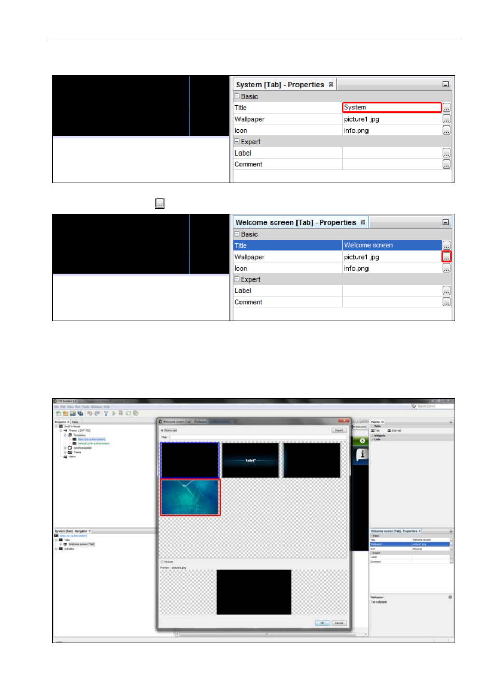
Task: Open Label editor in System Properties panel
Action: (446, 153)
